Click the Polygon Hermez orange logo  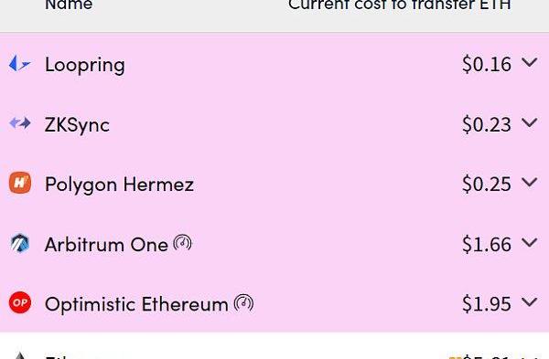[20, 183]
